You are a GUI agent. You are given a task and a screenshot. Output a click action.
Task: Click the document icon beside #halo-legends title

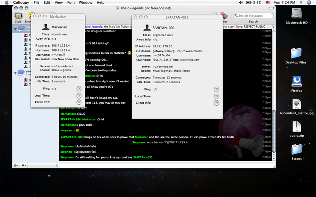pyautogui.click(x=118, y=8)
